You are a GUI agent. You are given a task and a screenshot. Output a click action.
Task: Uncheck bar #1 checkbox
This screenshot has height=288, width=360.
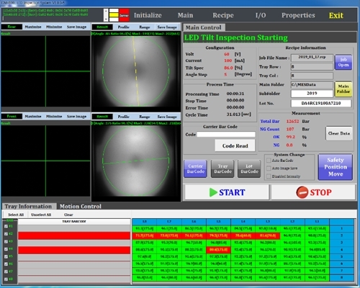pos(6,226)
